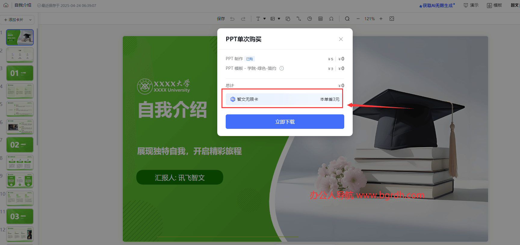Select the shapes tool icon
The height and width of the screenshot is (245, 520).
288,19
